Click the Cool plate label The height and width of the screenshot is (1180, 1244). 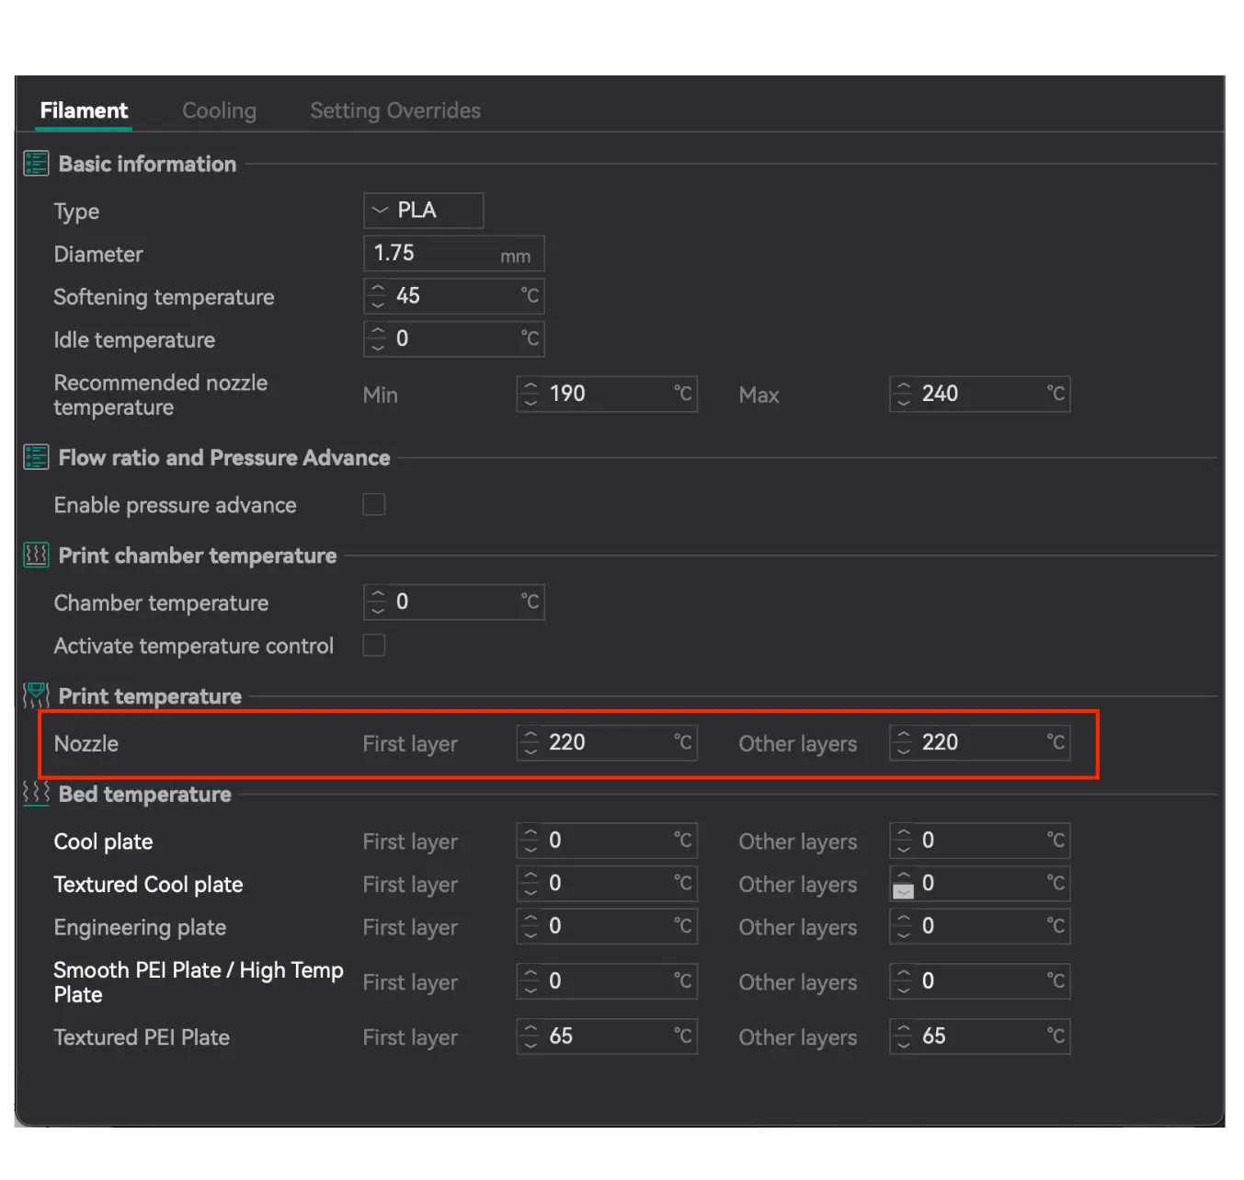point(103,842)
